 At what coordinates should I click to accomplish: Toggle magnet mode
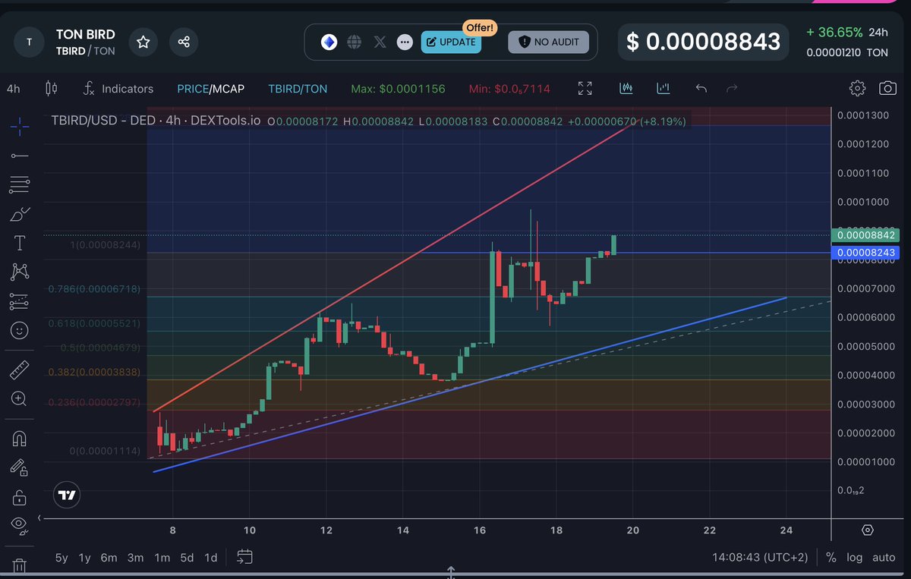point(20,439)
